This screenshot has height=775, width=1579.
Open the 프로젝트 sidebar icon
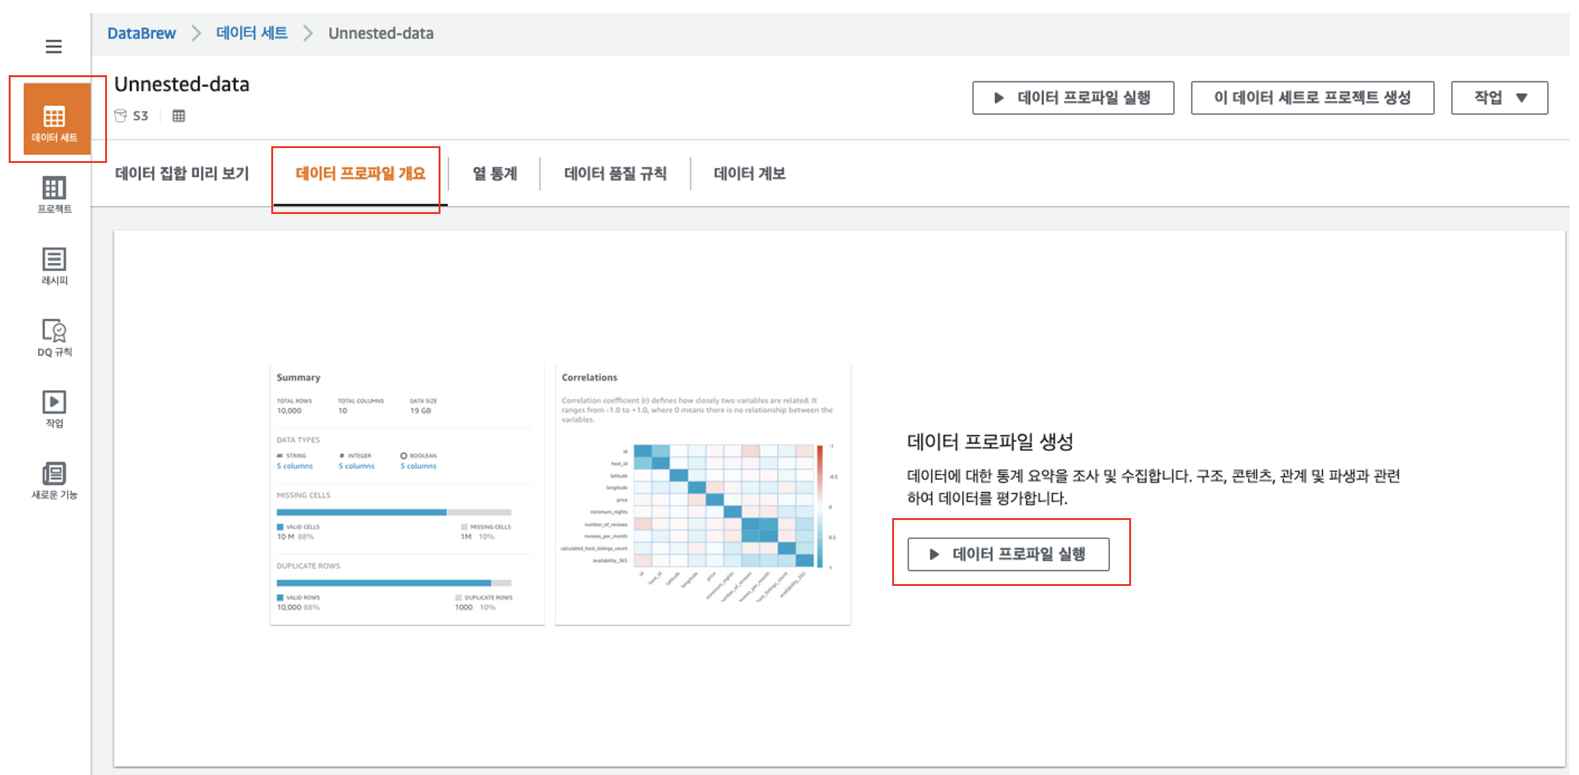[55, 194]
